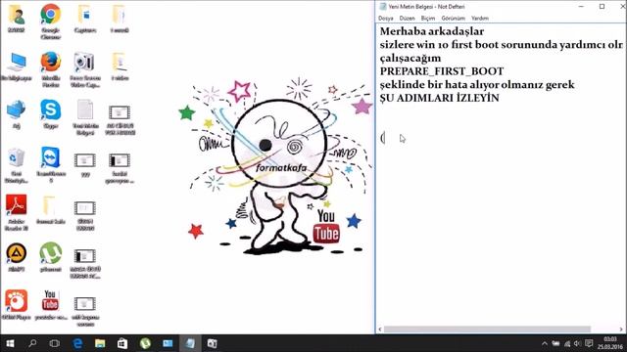Open the volume control in system tray

577,343
